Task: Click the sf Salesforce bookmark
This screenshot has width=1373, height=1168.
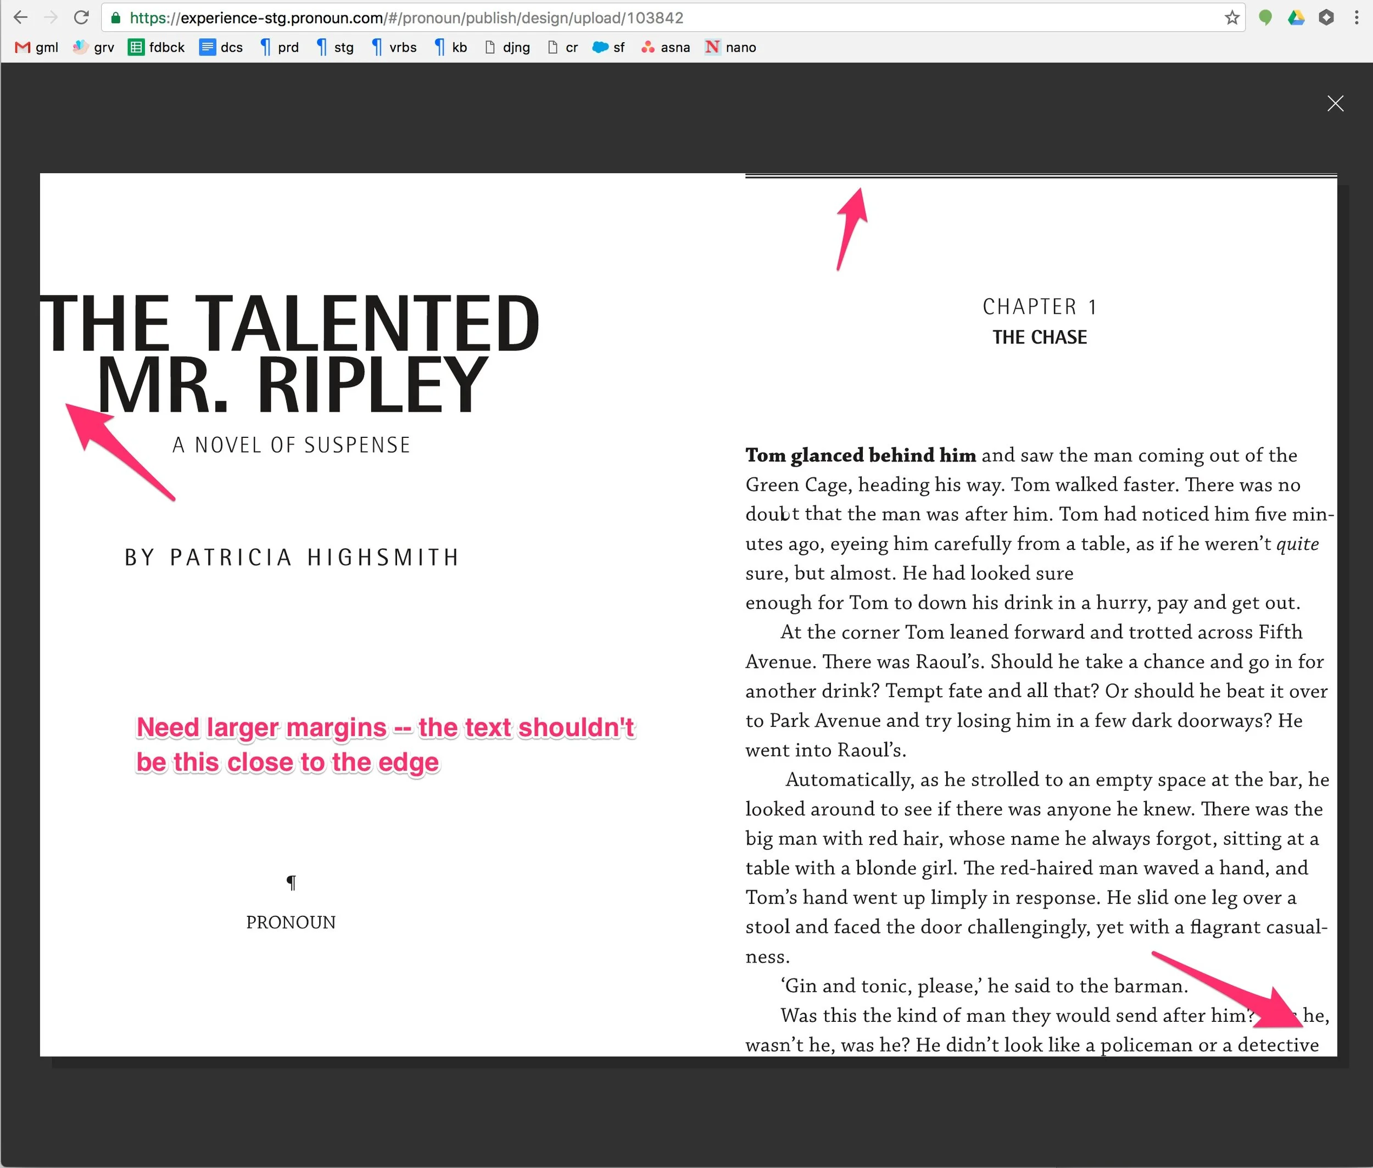Action: tap(609, 47)
